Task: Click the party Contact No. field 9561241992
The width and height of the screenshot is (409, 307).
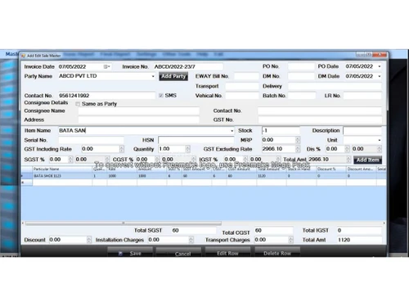Action: [106, 96]
